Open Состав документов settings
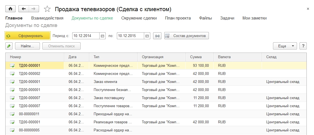Screen dimensions: 314x135 point(186,36)
